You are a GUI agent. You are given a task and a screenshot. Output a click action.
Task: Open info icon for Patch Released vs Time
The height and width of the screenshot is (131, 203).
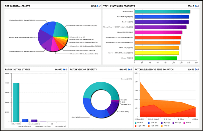[x=196, y=69]
